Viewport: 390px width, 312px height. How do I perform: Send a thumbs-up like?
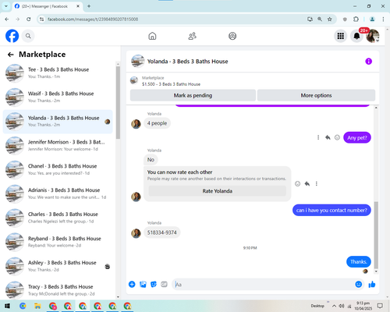pyautogui.click(x=372, y=284)
